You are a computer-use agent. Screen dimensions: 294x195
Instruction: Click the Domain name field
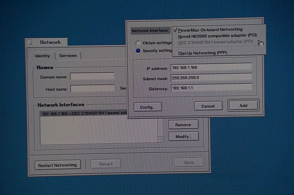coord(92,76)
